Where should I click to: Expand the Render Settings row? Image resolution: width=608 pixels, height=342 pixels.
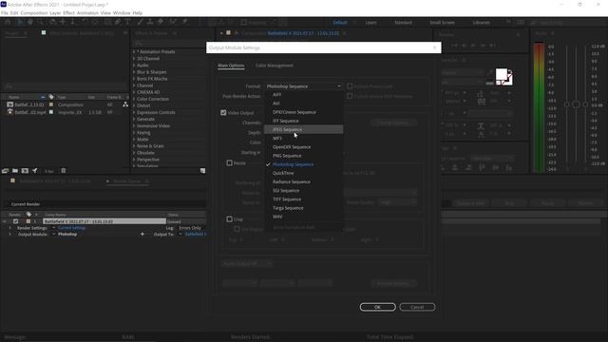[10, 228]
